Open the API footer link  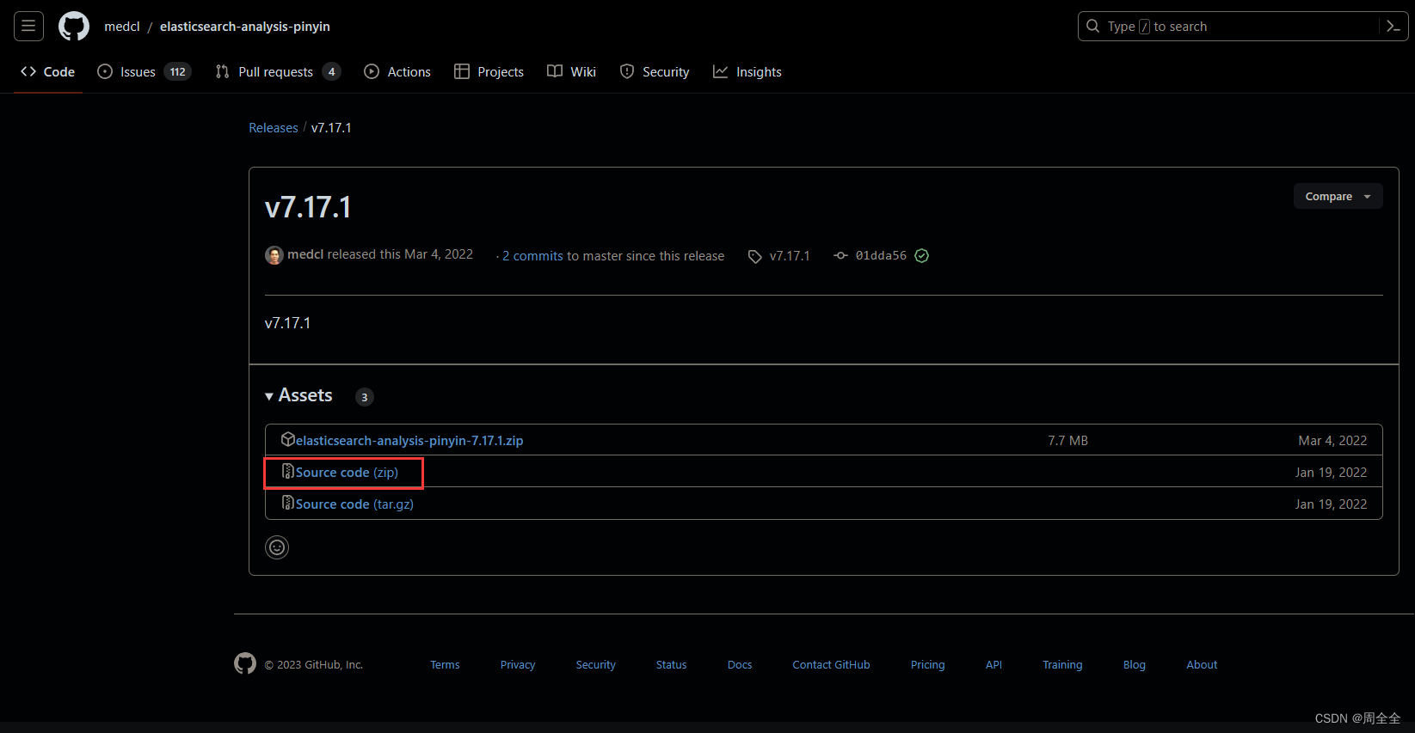[x=994, y=665]
